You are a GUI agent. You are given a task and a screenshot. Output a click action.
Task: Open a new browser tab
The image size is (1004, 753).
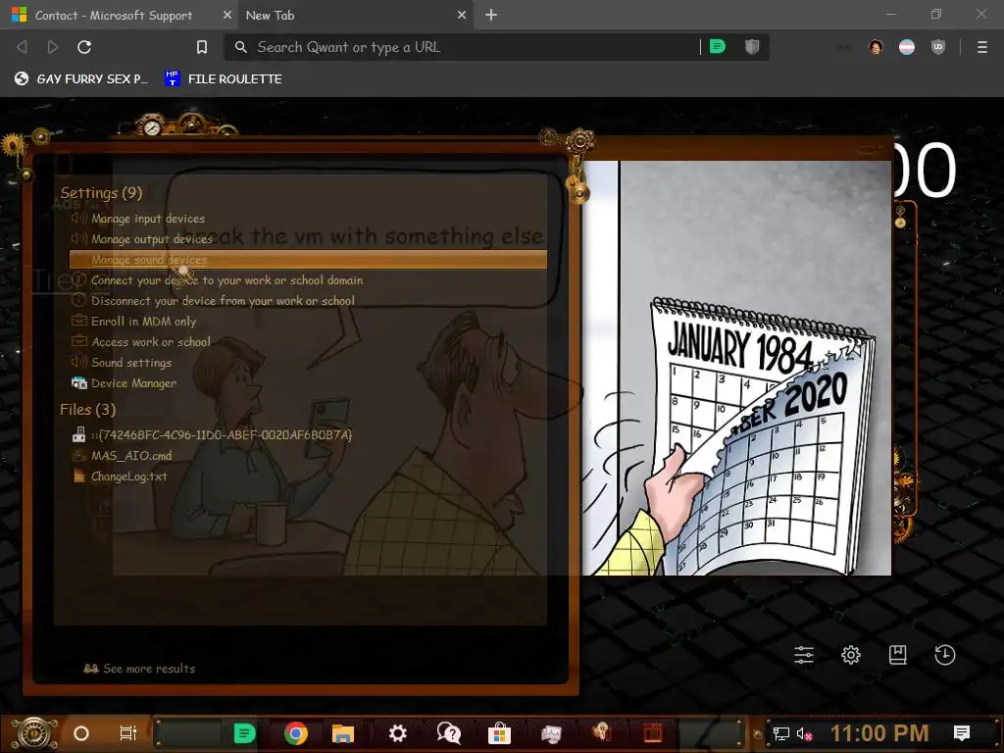coord(491,15)
